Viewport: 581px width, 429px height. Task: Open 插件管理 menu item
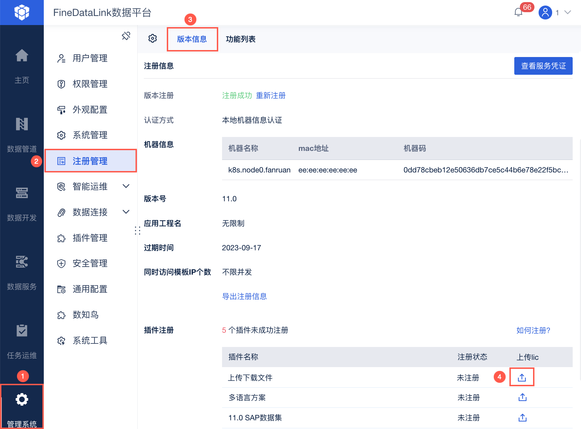pos(91,238)
